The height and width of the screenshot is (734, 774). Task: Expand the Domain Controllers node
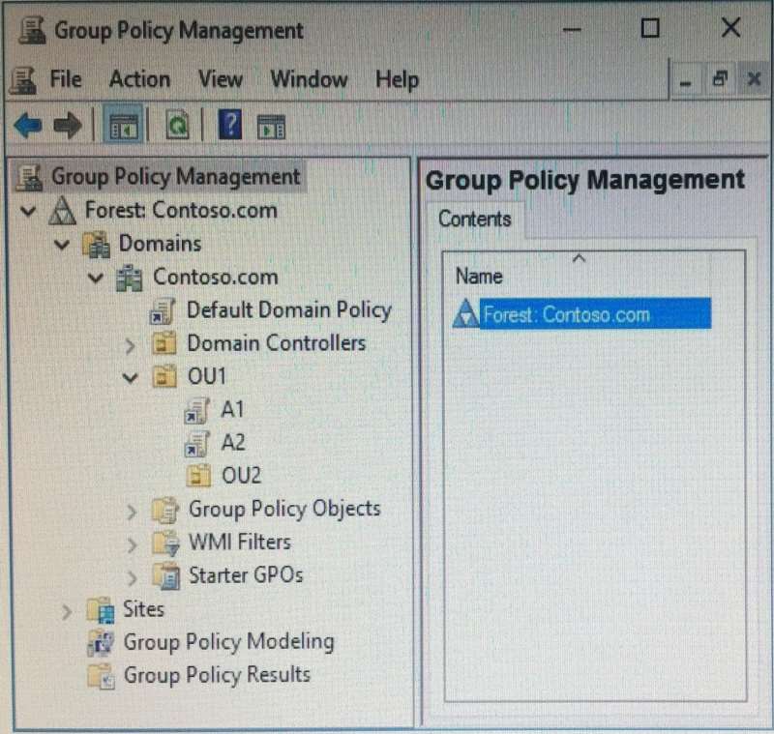click(130, 346)
